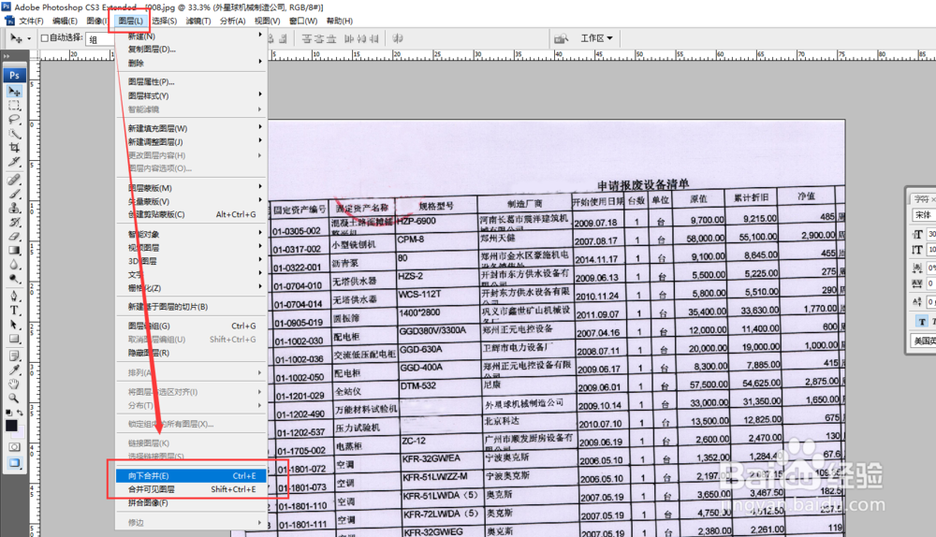Select the Brush tool

click(14, 194)
